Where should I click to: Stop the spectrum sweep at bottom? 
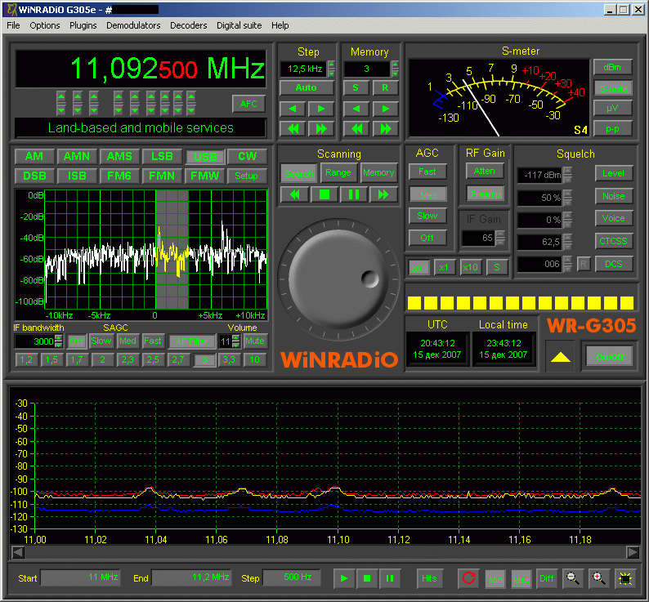(367, 578)
